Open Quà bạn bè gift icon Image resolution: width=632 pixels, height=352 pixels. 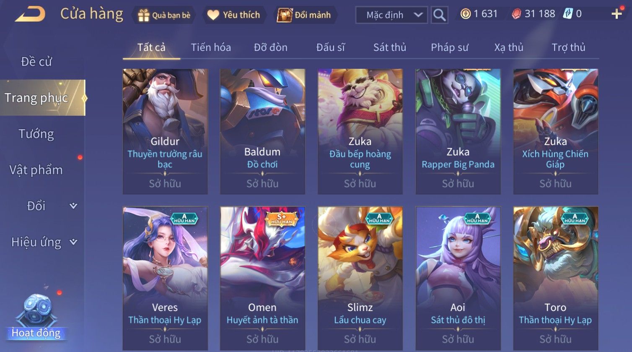143,16
